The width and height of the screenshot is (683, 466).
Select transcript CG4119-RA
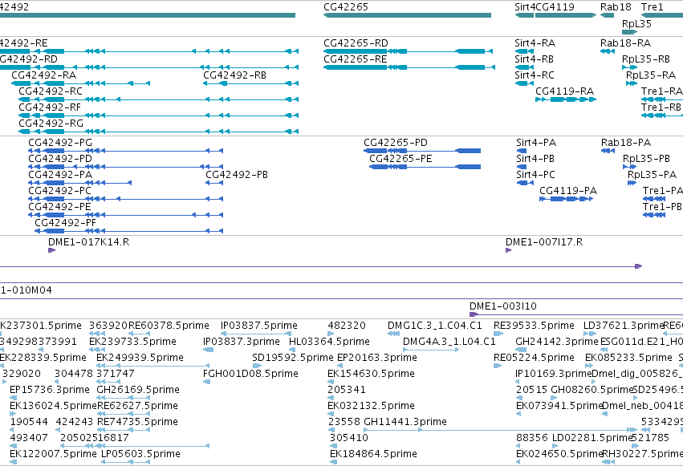[566, 99]
